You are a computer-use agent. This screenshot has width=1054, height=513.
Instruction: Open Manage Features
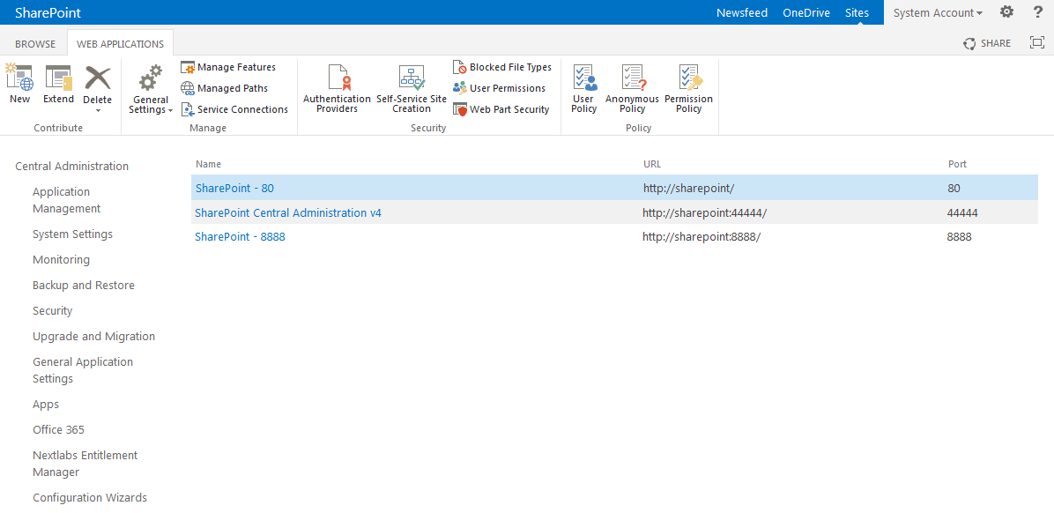point(228,67)
